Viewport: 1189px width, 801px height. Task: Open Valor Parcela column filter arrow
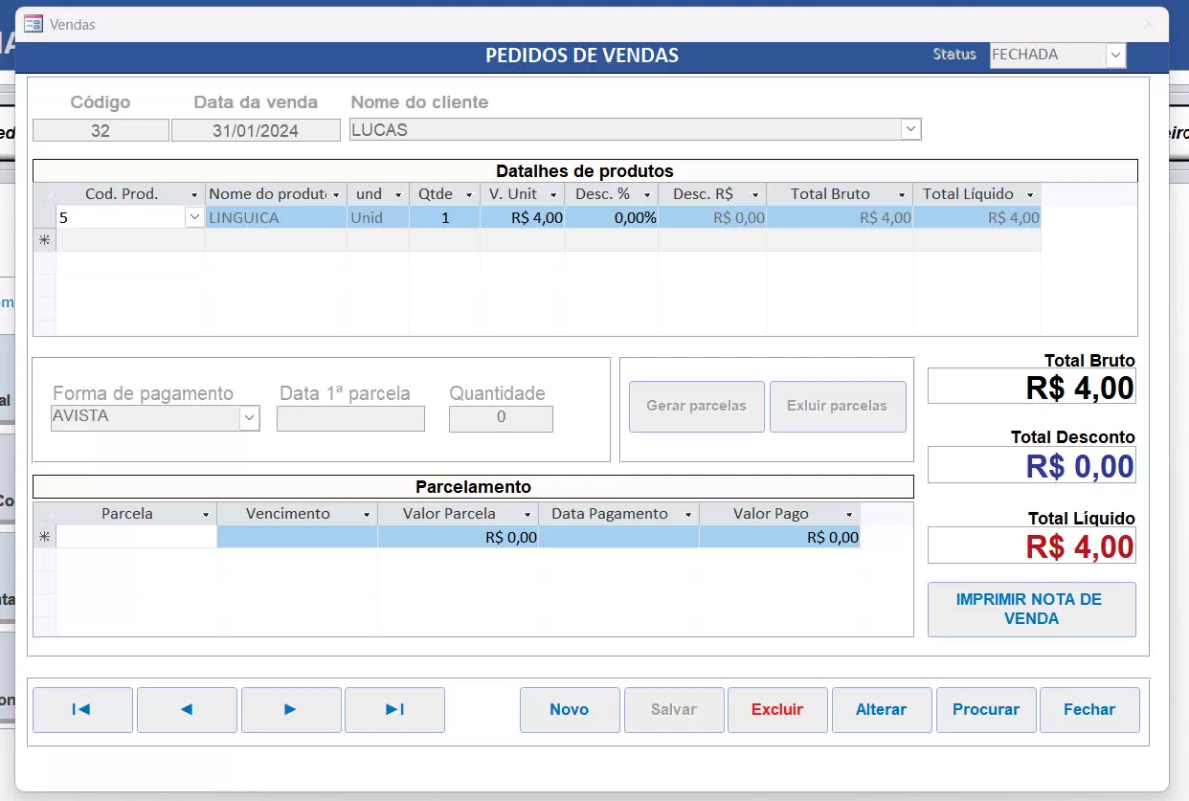527,515
